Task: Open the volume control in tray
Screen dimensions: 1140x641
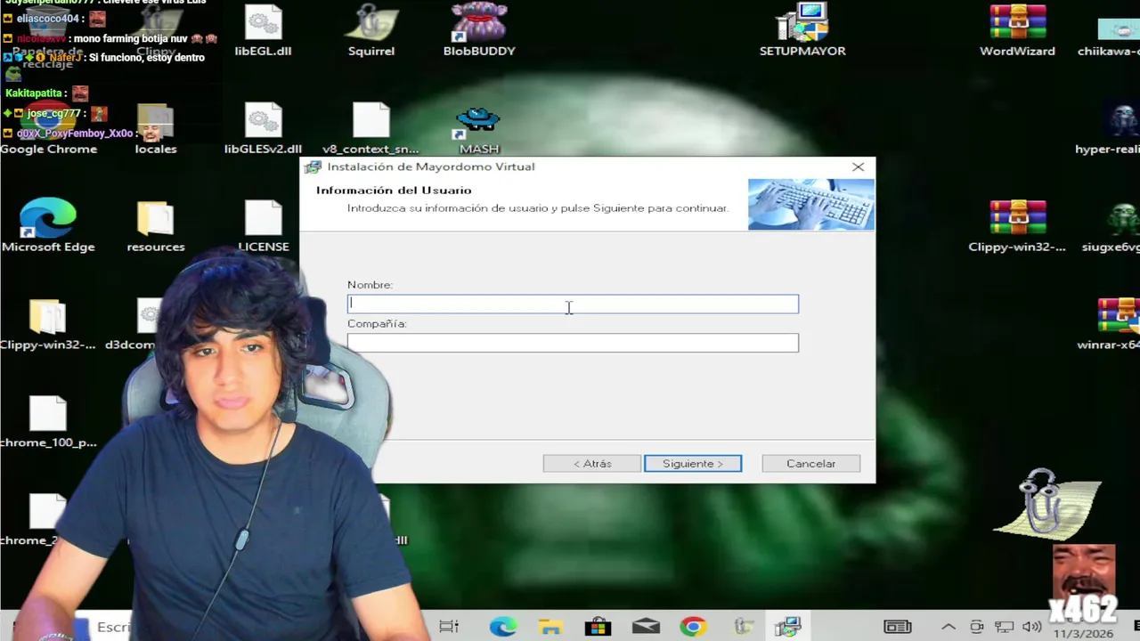Action: pyautogui.click(x=1032, y=627)
